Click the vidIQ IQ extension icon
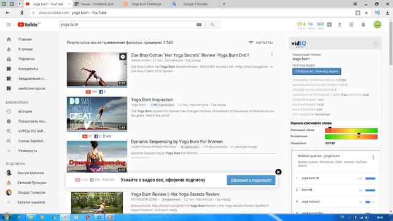The width and height of the screenshot is (393, 221). (x=378, y=12)
